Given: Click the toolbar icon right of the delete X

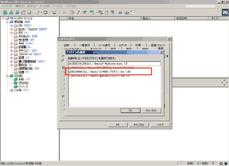Looking at the screenshot, I should (72, 12).
